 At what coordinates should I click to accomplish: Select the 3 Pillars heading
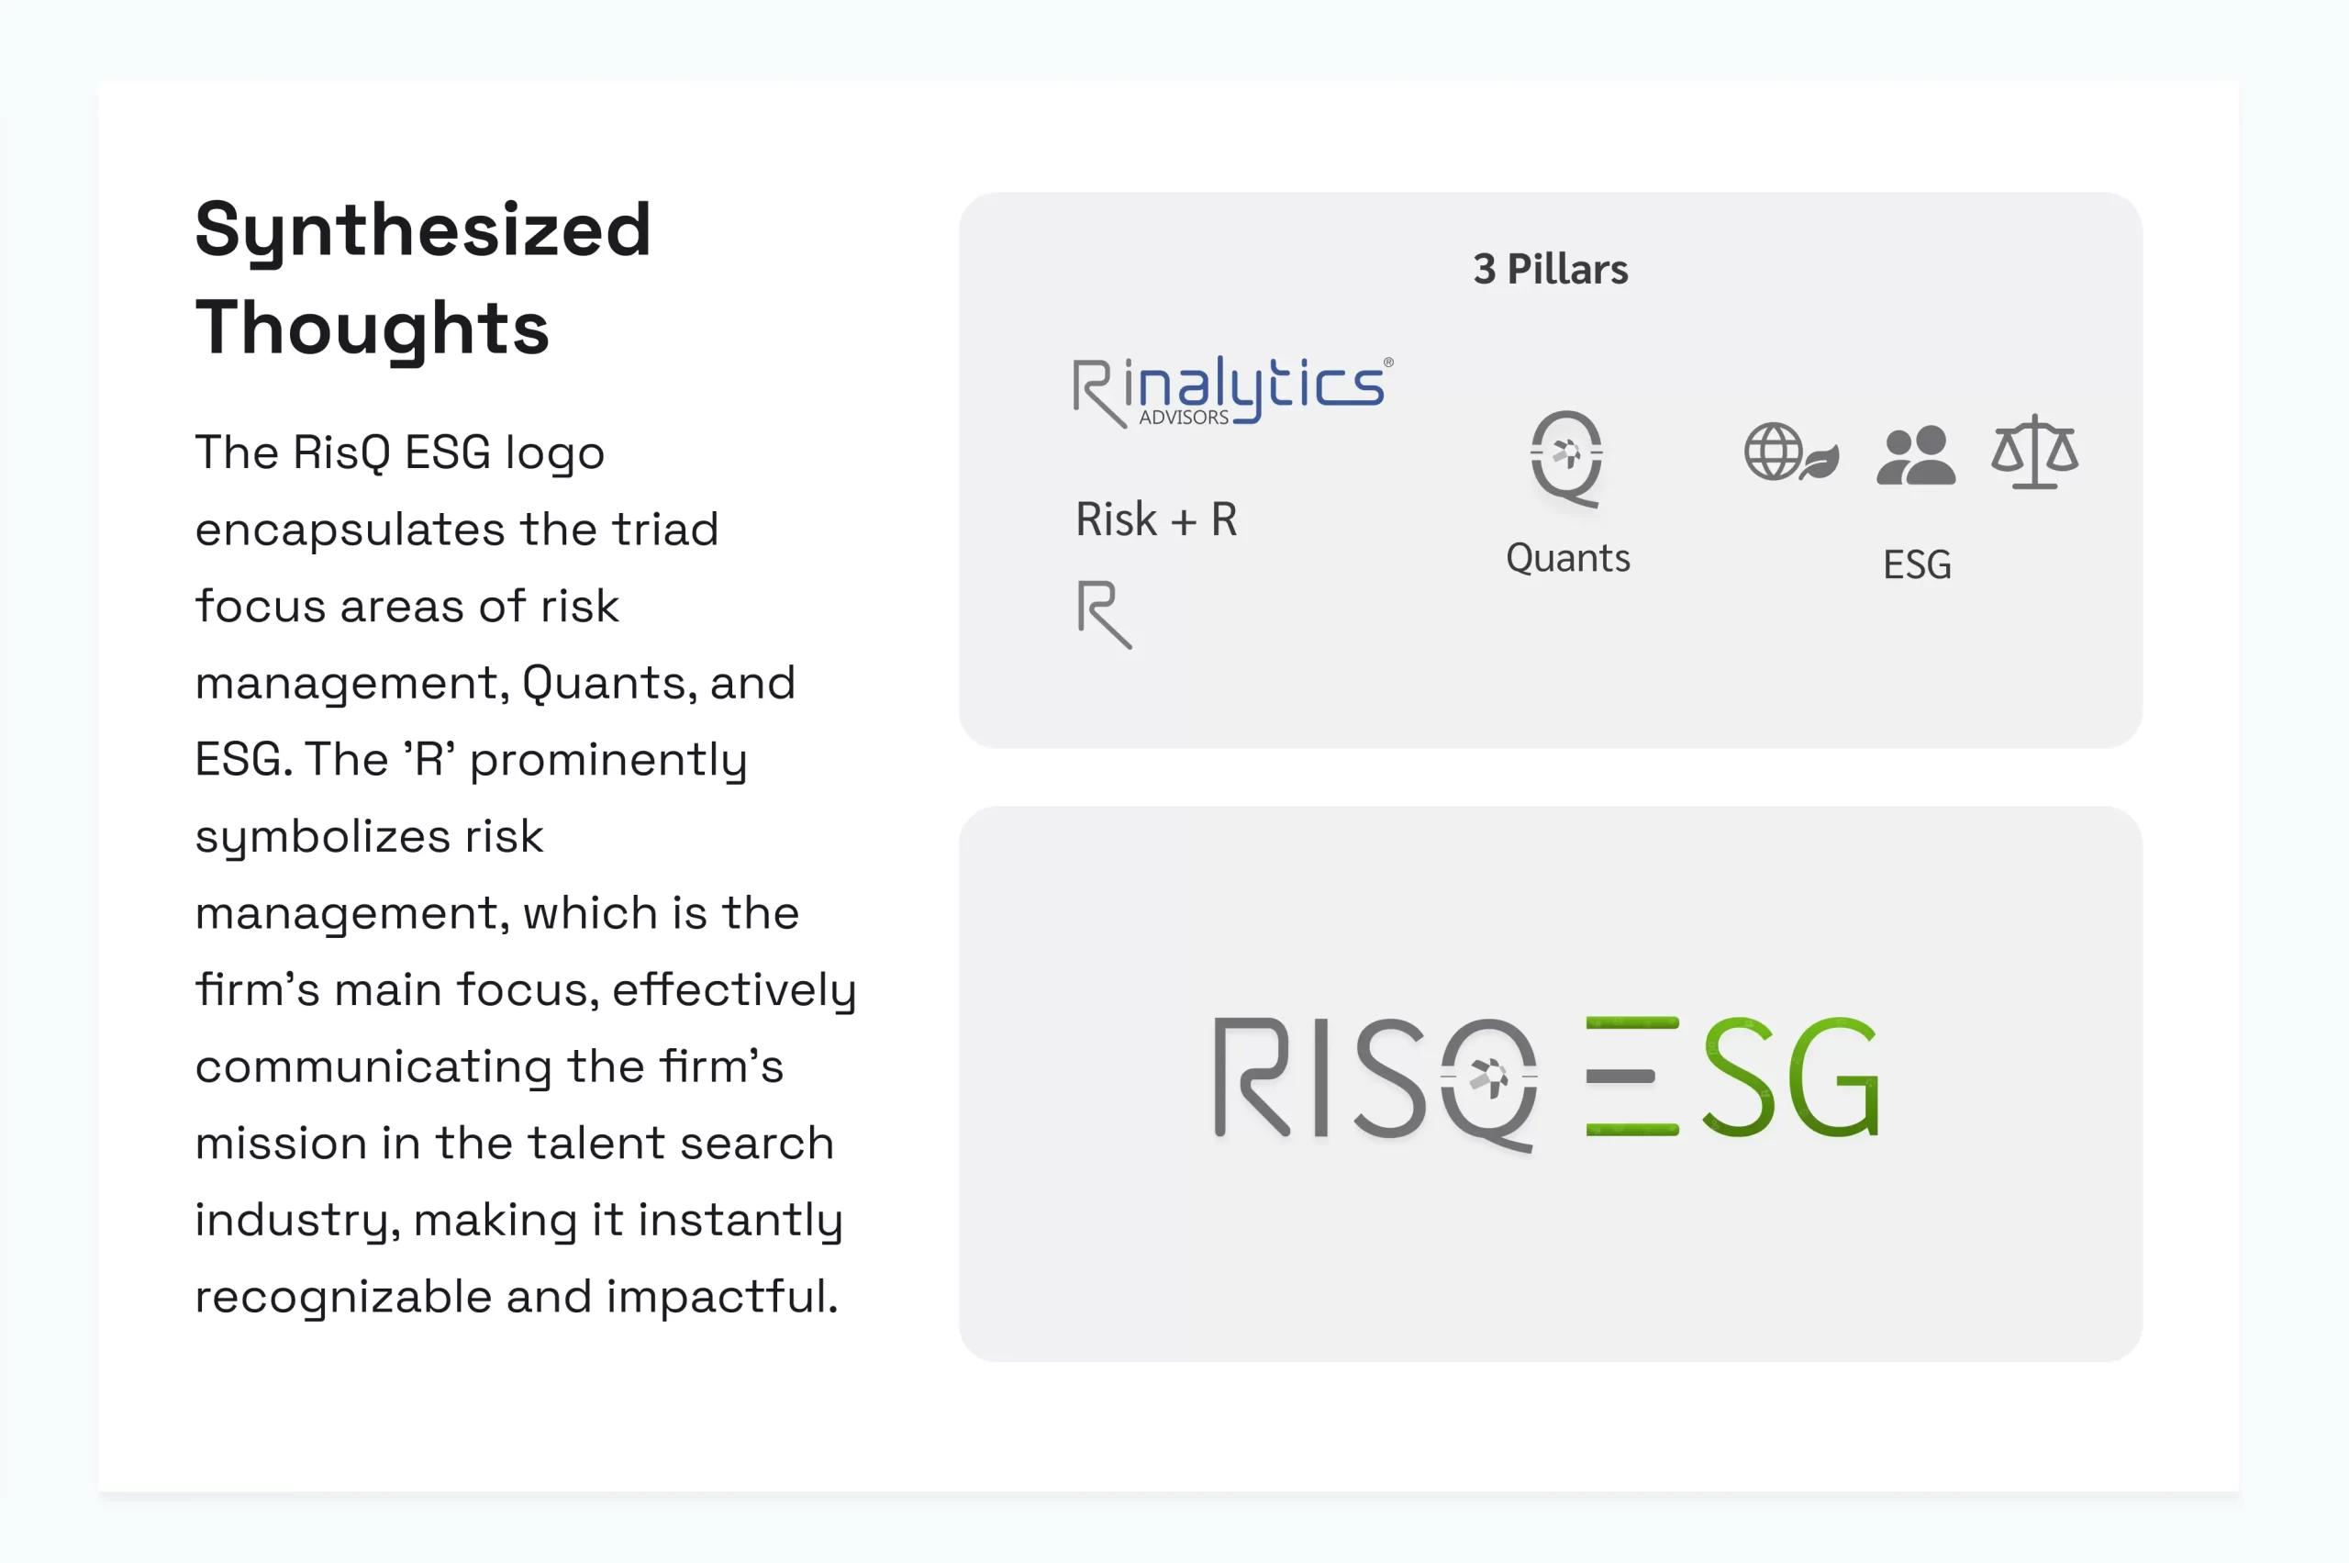click(1551, 269)
